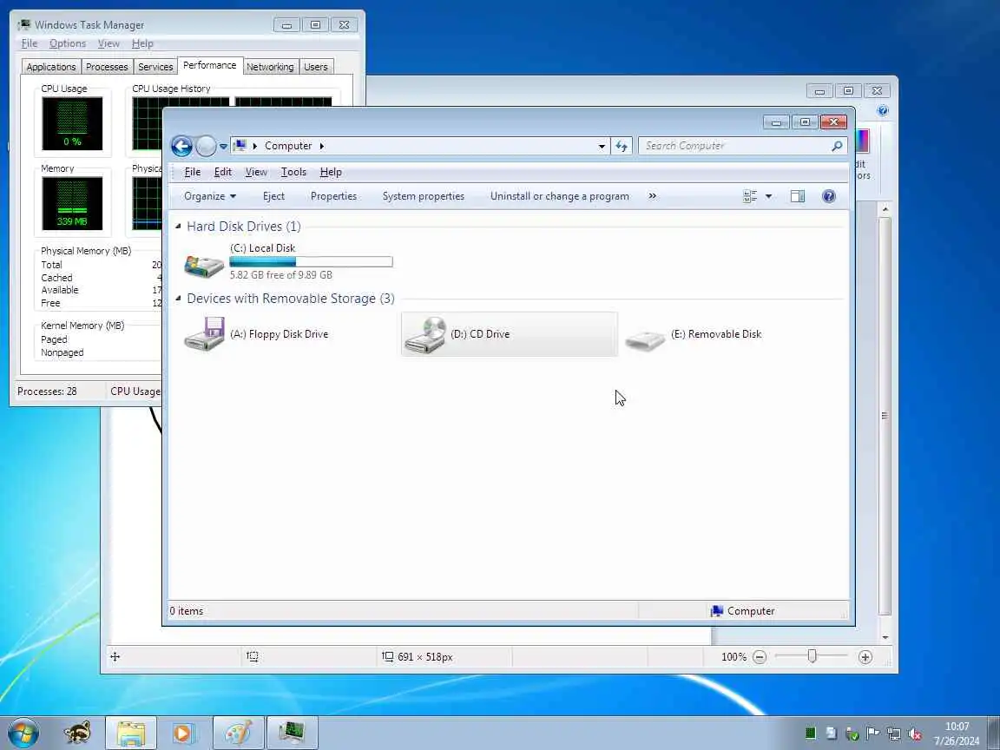Toggle the preview pane

[797, 196]
